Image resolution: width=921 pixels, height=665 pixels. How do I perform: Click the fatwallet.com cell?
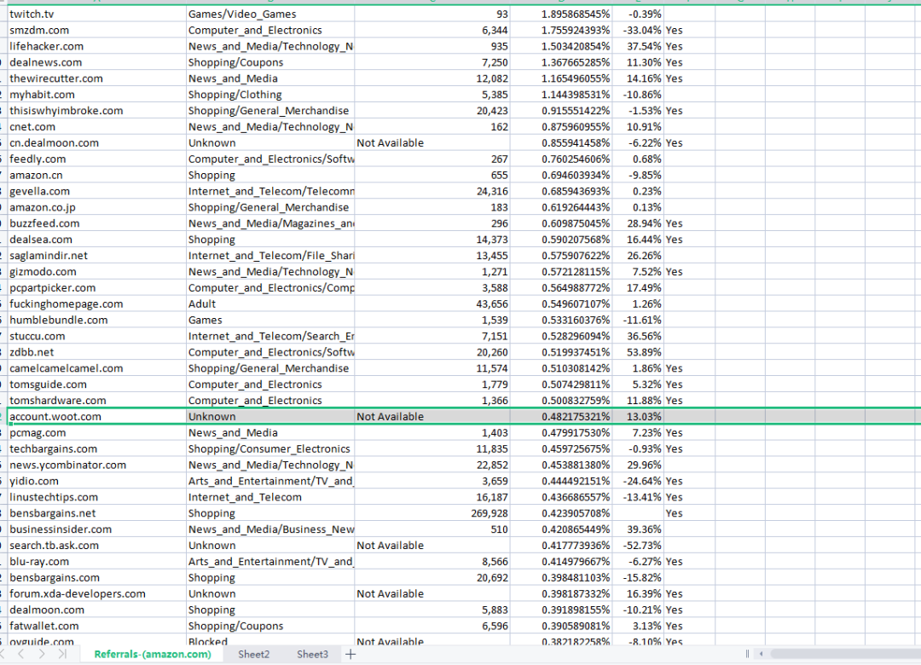click(97, 626)
